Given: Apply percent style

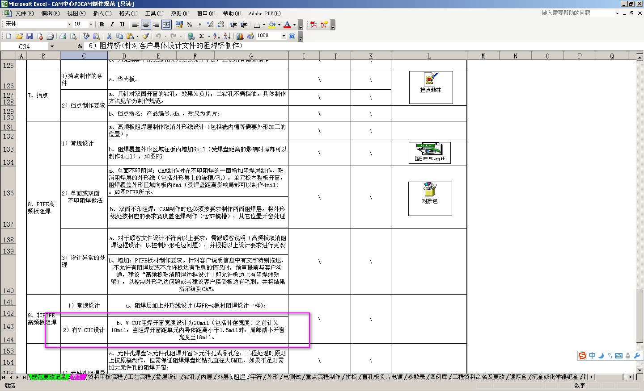Looking at the screenshot, I should coord(190,25).
